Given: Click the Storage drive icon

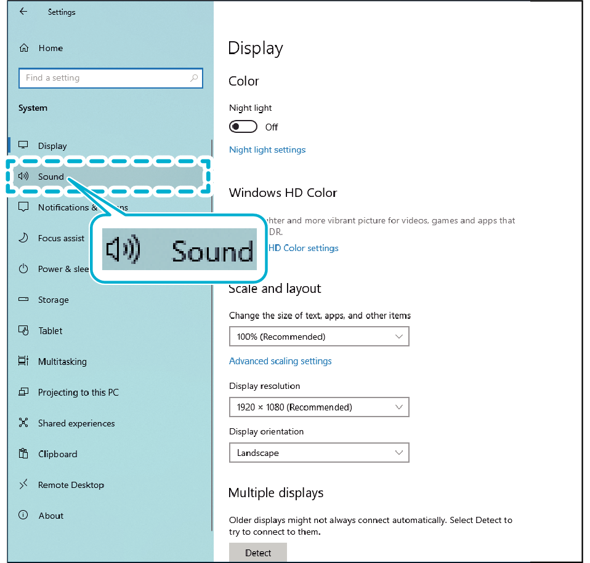Looking at the screenshot, I should point(23,300).
